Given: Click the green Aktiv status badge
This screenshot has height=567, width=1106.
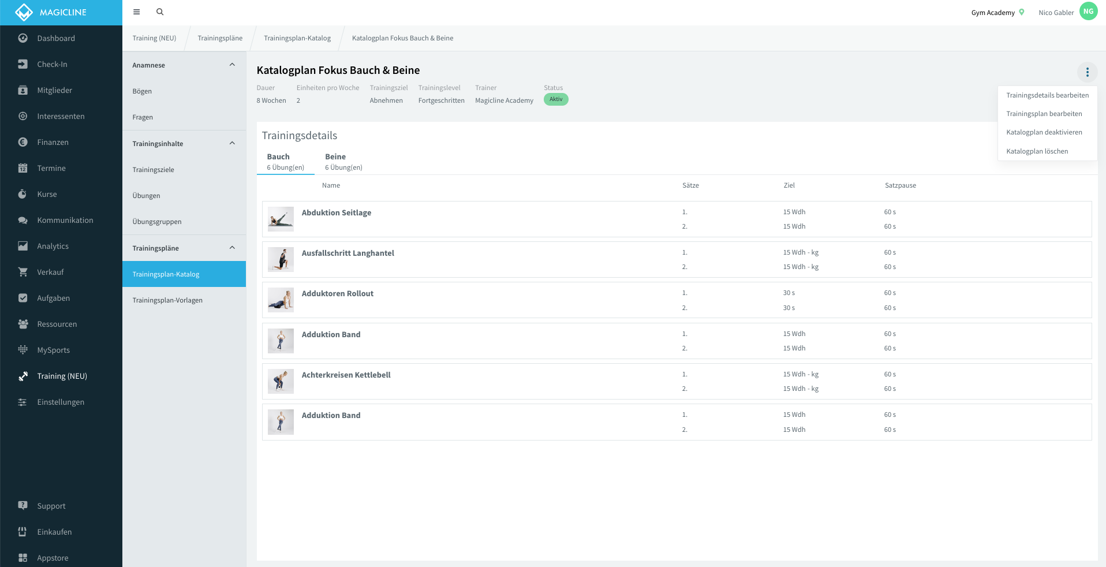Looking at the screenshot, I should [x=556, y=99].
